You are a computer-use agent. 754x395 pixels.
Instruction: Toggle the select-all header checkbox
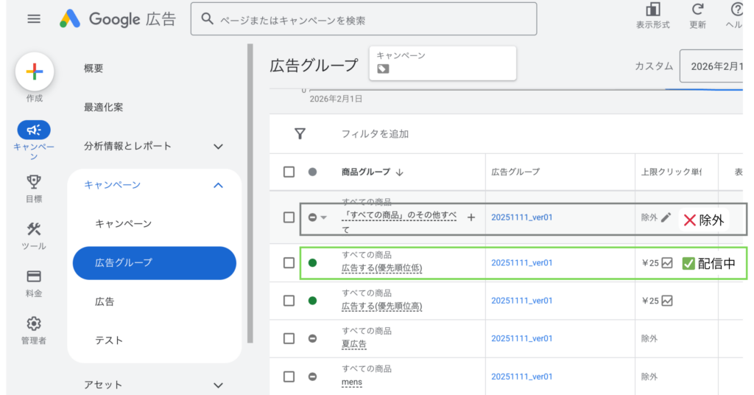[289, 172]
